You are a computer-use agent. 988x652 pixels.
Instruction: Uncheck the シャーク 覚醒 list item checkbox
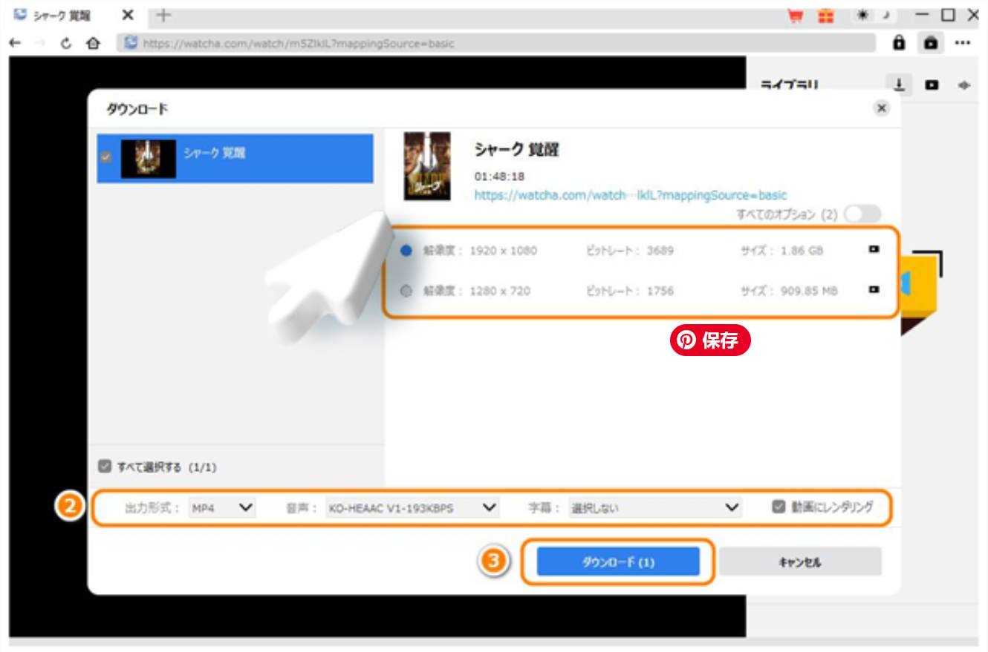click(x=106, y=157)
